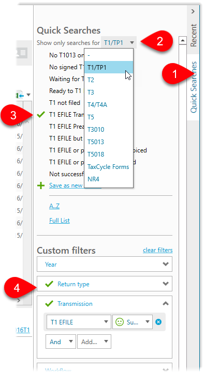Select the 'T1 EFILE but' quick search
This screenshot has width=205, height=372.
(x=66, y=138)
